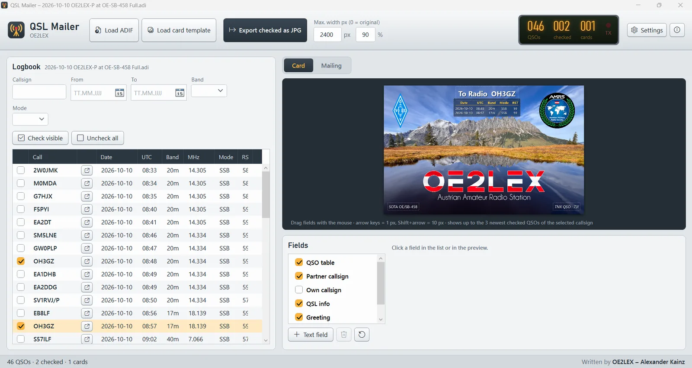Uncheck the OH3GZ 08:57 QSO row
Image resolution: width=692 pixels, height=368 pixels.
(21, 326)
